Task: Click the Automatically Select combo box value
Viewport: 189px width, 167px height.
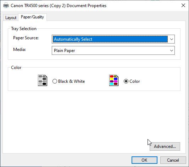Action: [x=110, y=39]
